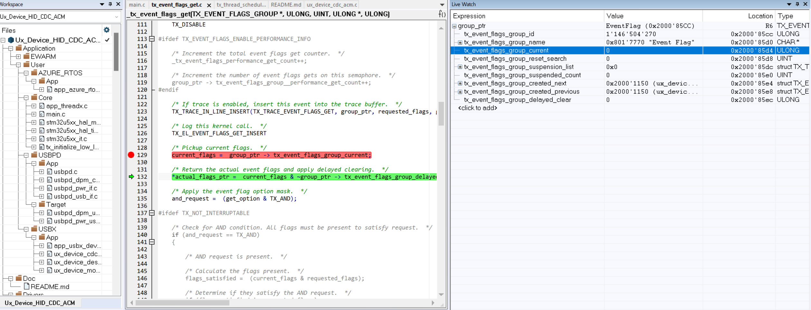Click the usbpd.c file icon in USBPD App

[49, 172]
